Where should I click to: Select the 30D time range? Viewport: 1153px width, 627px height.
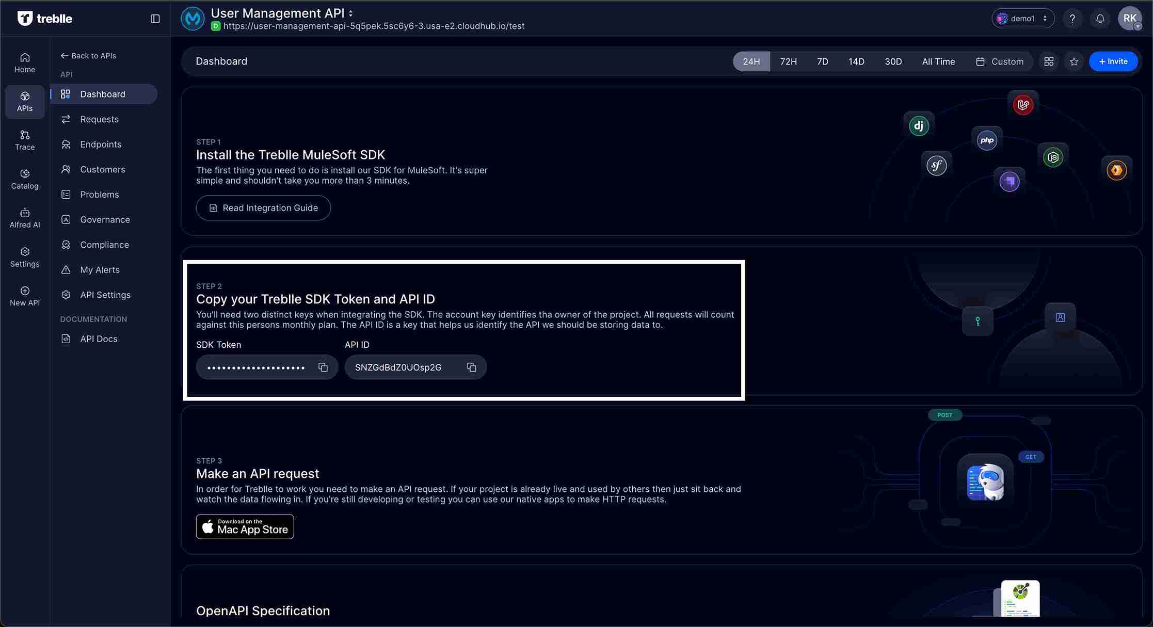(x=893, y=61)
